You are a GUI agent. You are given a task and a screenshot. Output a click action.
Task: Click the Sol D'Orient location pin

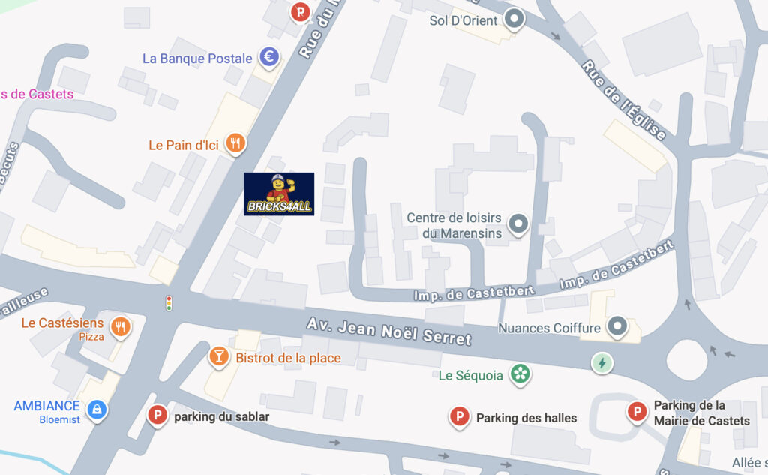click(x=514, y=20)
